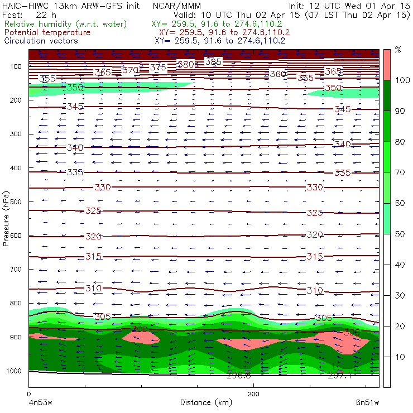The height and width of the screenshot is (413, 413).
Task: Click the '700' pressure axis tick label
Action: pos(16,270)
